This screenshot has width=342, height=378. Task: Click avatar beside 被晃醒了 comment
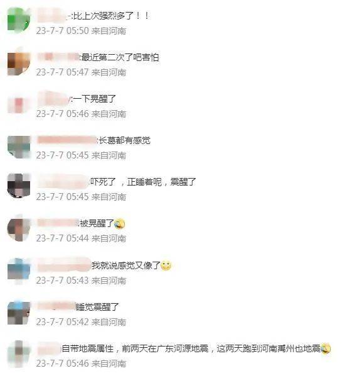pyautogui.click(x=19, y=230)
